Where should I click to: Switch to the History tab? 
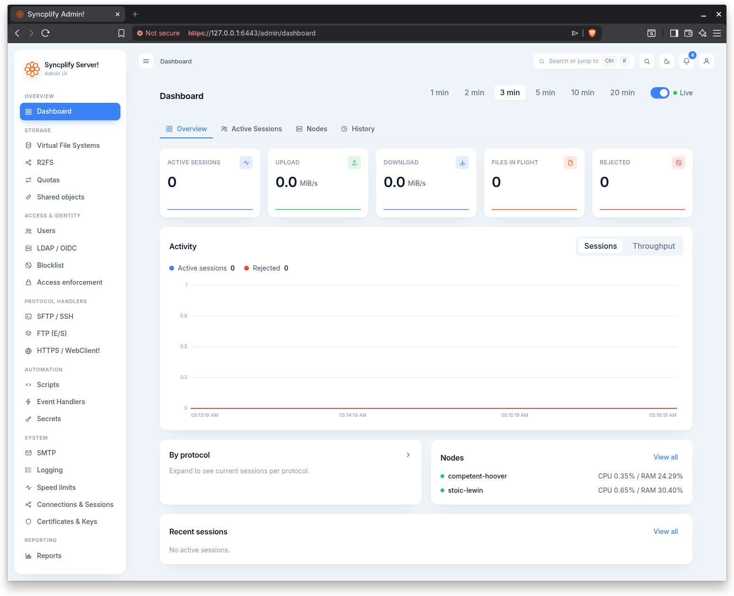tap(358, 129)
